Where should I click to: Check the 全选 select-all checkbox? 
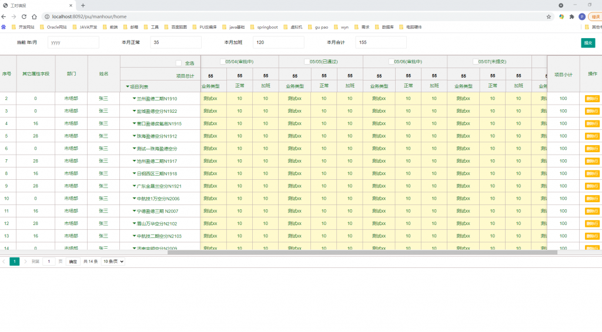(179, 63)
